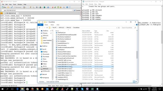Open the Xshell open-session folder icon

click(x=8, y=7)
